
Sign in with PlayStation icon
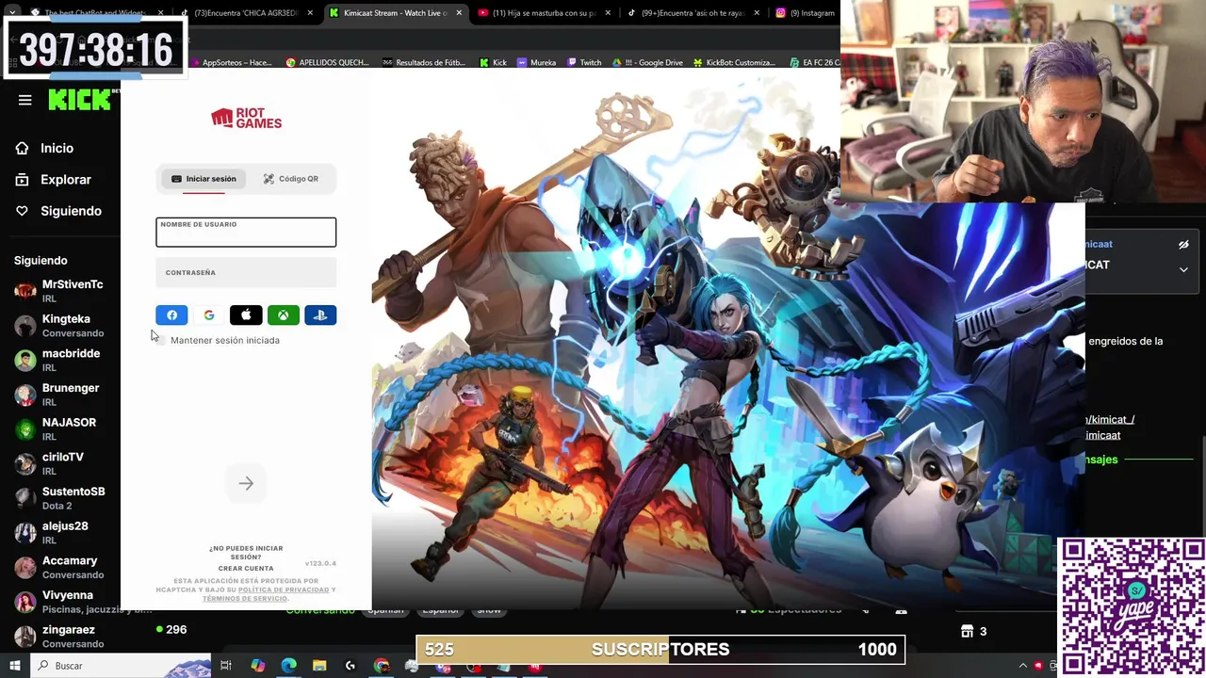[x=320, y=315]
